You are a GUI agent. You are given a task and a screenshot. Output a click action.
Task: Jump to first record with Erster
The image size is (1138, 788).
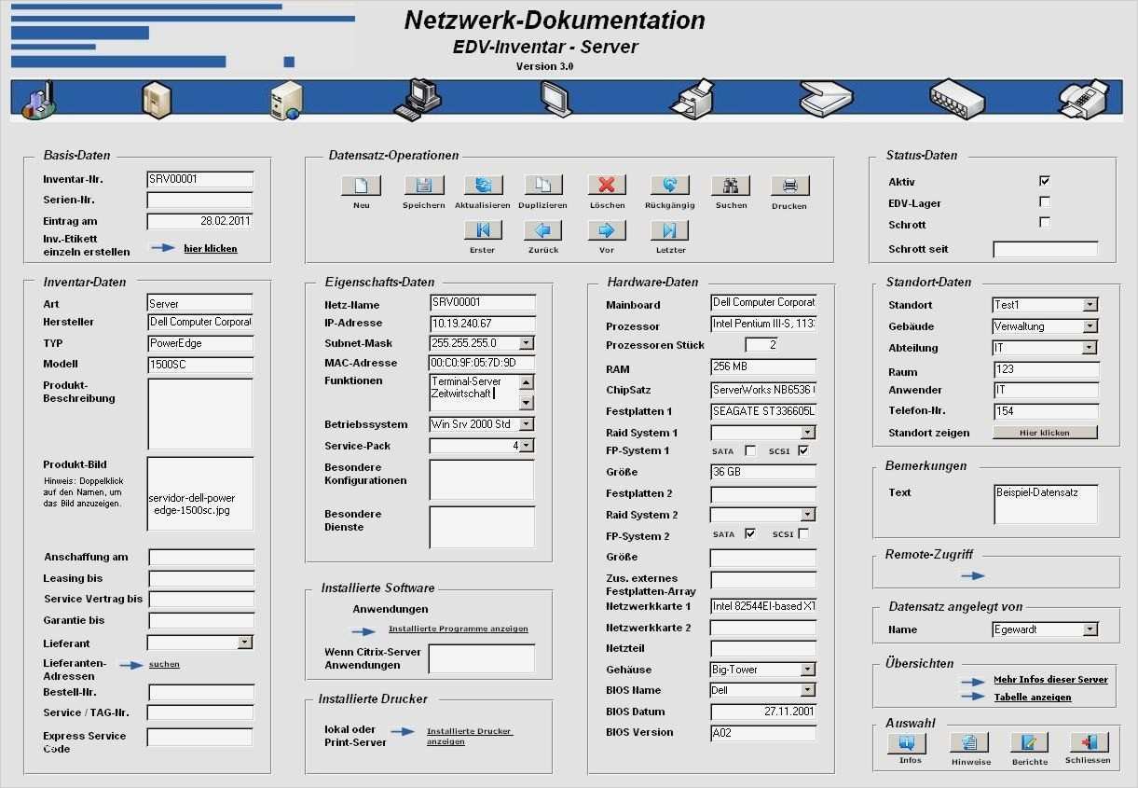click(x=483, y=230)
